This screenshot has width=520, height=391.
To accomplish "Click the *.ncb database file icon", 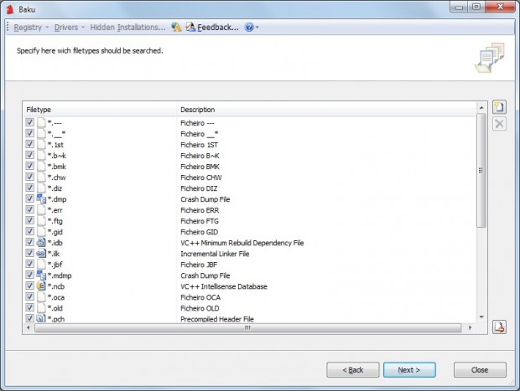I will point(41,286).
